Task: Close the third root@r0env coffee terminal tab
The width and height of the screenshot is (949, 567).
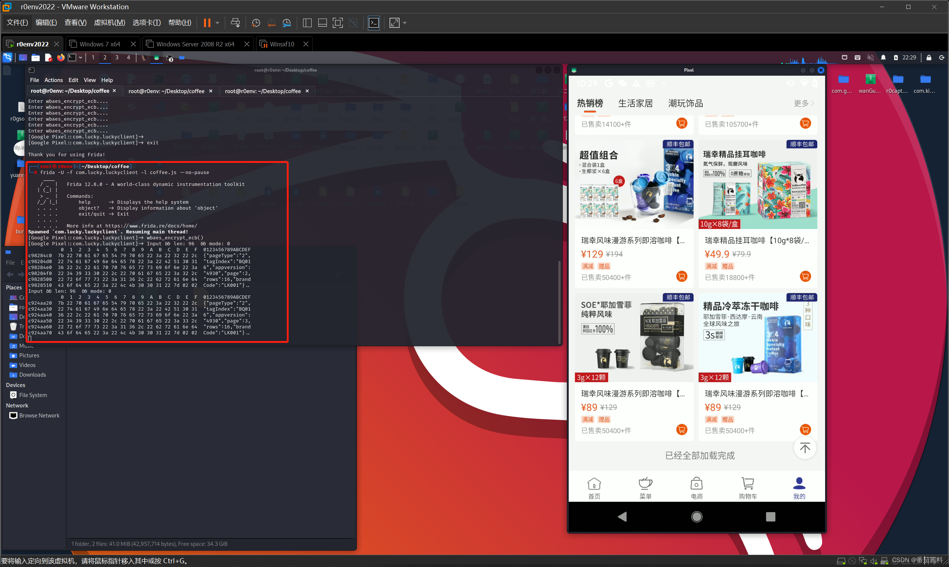Action: pos(307,91)
